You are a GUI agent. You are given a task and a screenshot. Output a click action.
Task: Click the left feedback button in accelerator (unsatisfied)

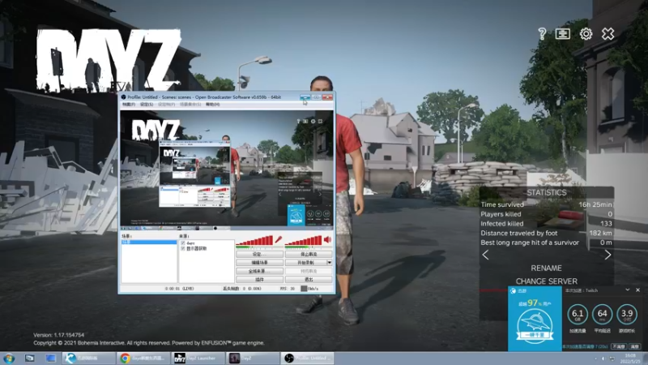click(619, 346)
